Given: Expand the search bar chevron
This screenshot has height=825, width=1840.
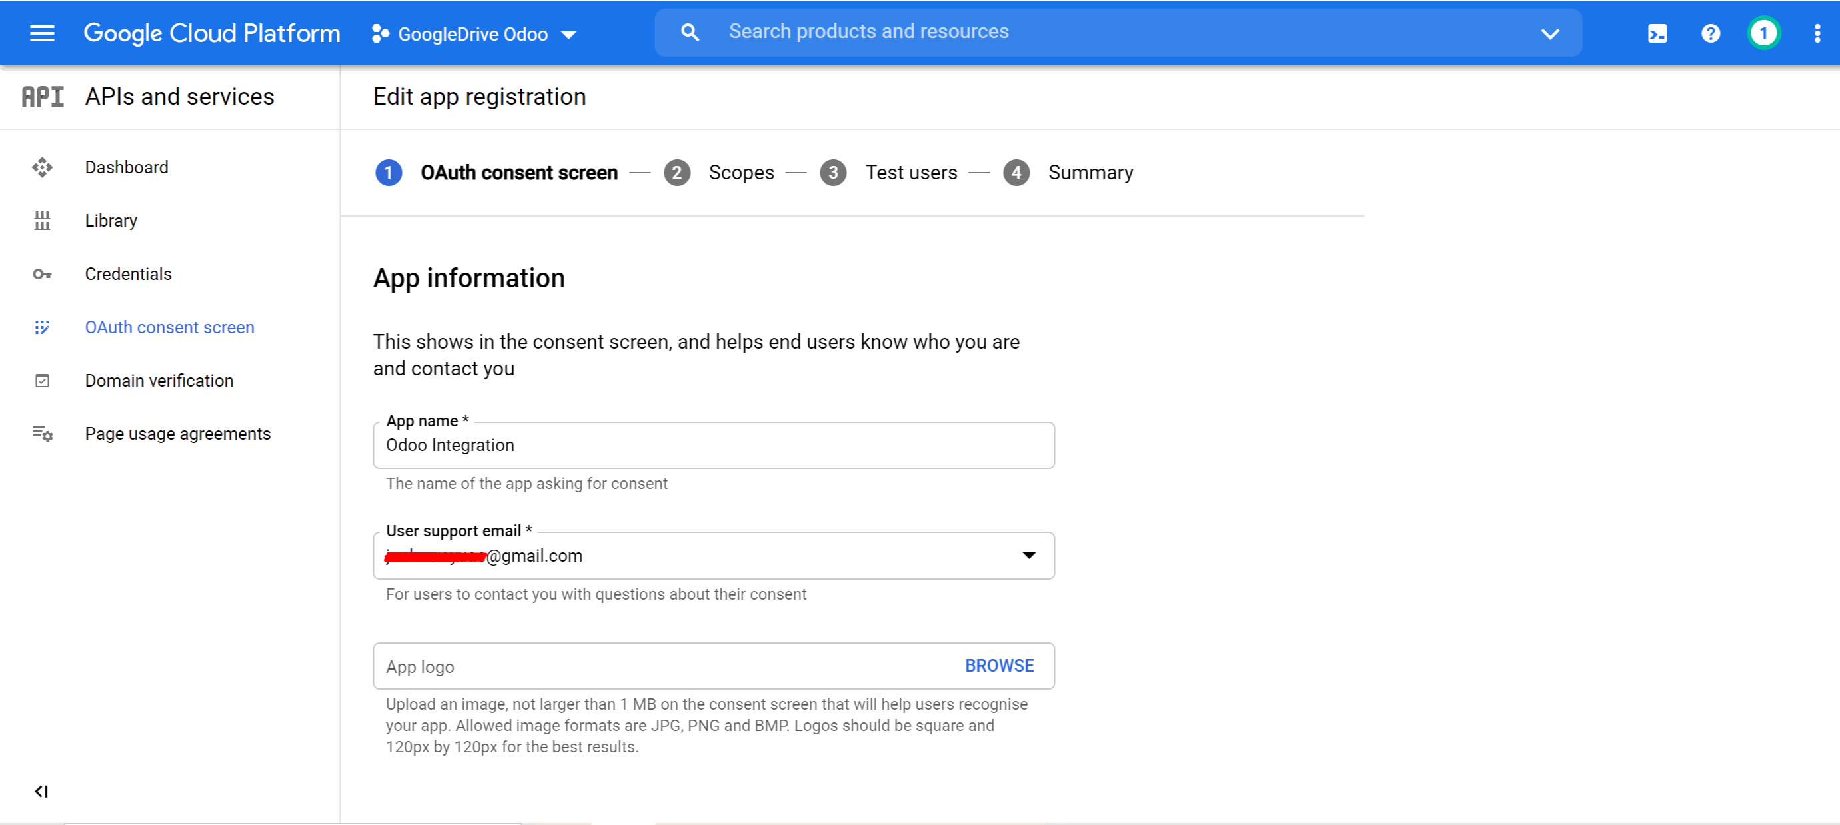Looking at the screenshot, I should (x=1550, y=33).
